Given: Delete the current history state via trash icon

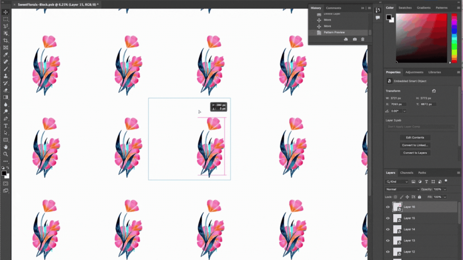Looking at the screenshot, I should [x=362, y=39].
